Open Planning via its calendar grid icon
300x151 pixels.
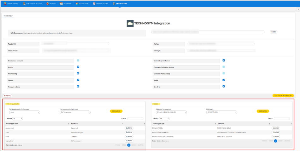(x=61, y=3)
